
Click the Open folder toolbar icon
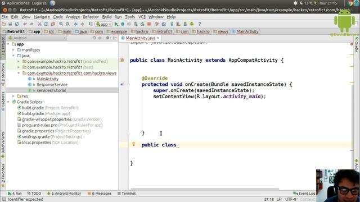click(4, 24)
